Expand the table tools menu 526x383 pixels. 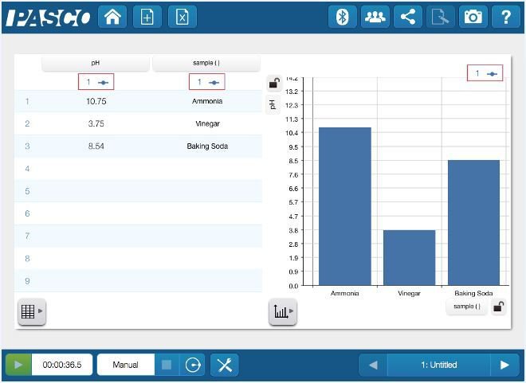[x=31, y=312]
